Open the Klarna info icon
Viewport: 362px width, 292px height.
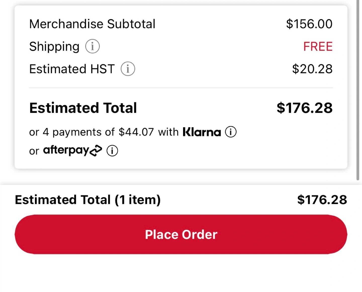pyautogui.click(x=231, y=132)
